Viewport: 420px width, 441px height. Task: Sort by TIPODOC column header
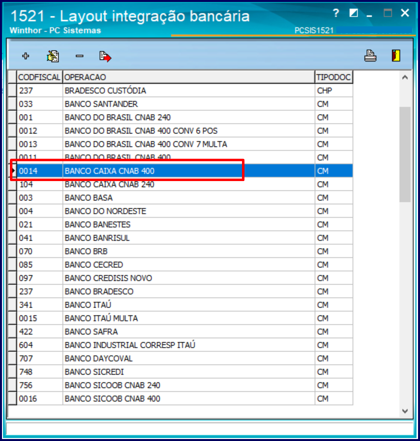click(x=334, y=77)
